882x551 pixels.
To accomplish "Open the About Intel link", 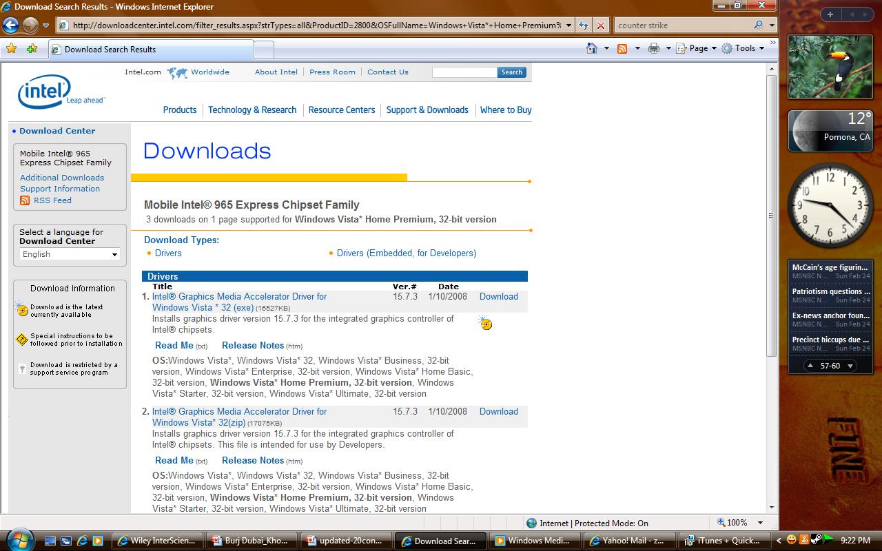I will point(276,72).
